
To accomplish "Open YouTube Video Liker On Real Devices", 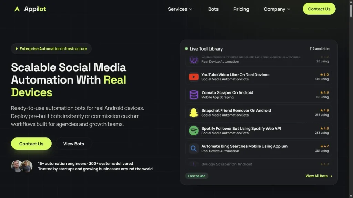I will click(x=259, y=77).
